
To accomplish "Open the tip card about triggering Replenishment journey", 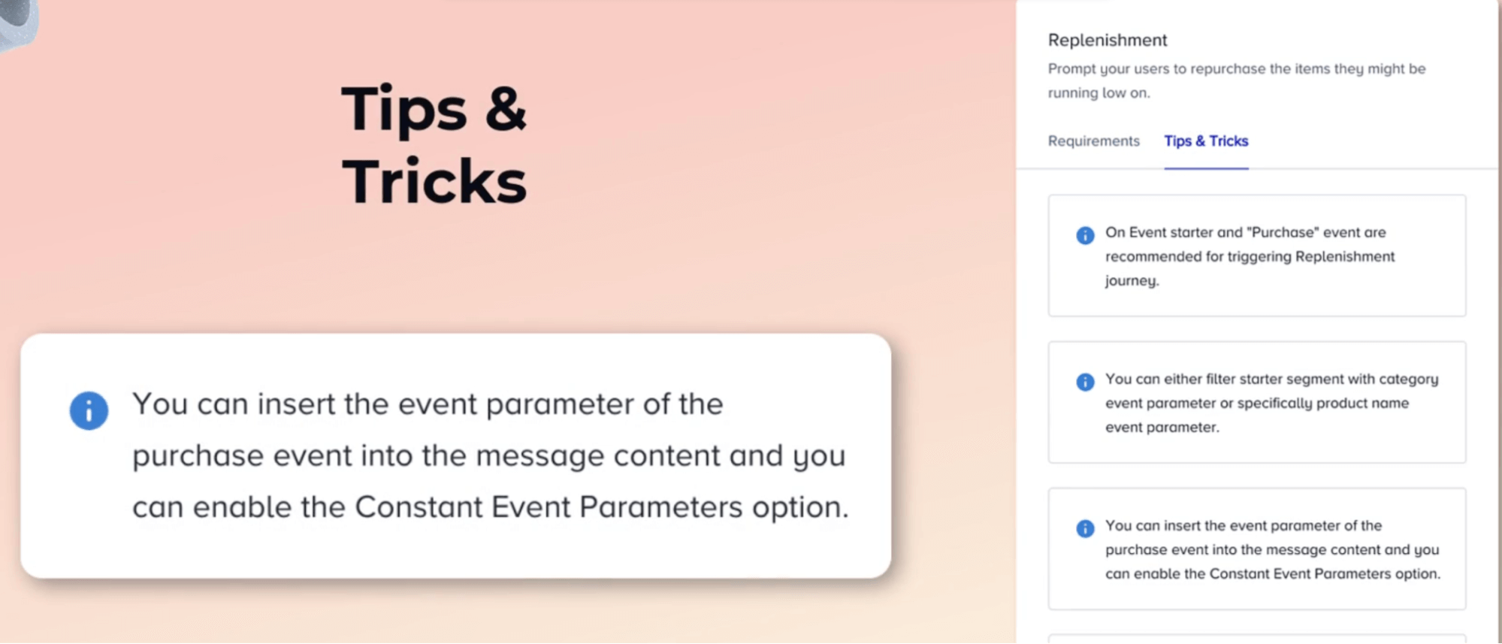I will tap(1256, 256).
